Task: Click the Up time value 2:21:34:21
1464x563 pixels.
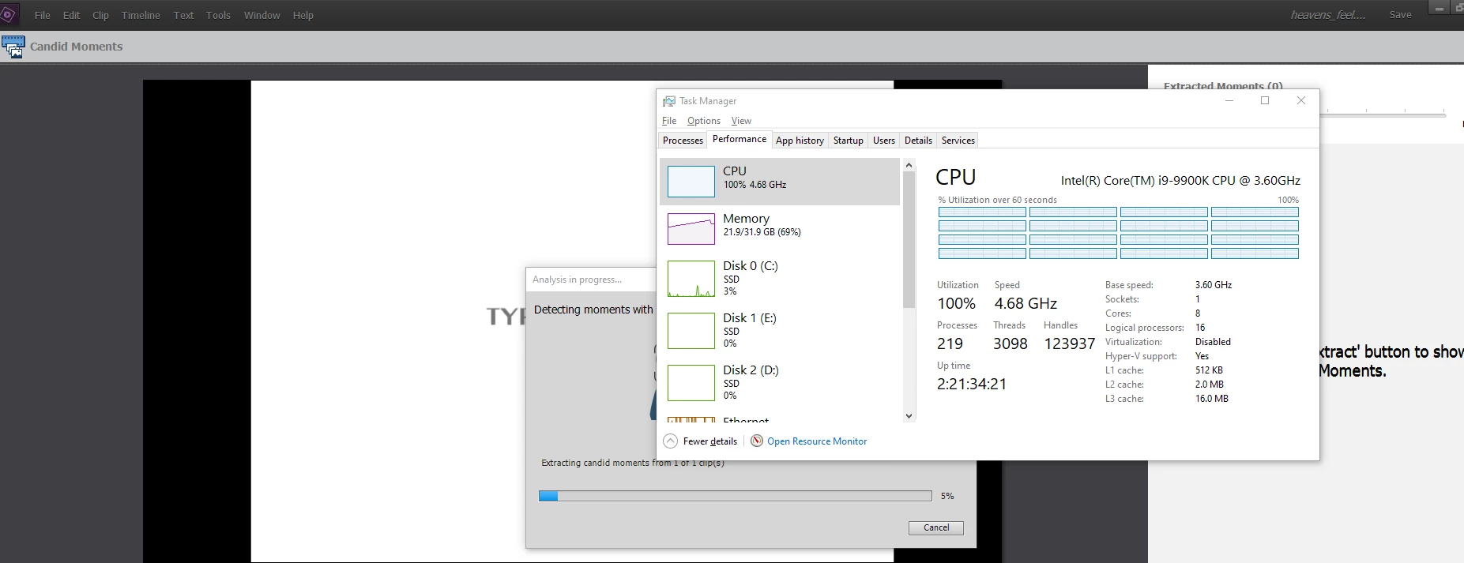Action: tap(972, 384)
